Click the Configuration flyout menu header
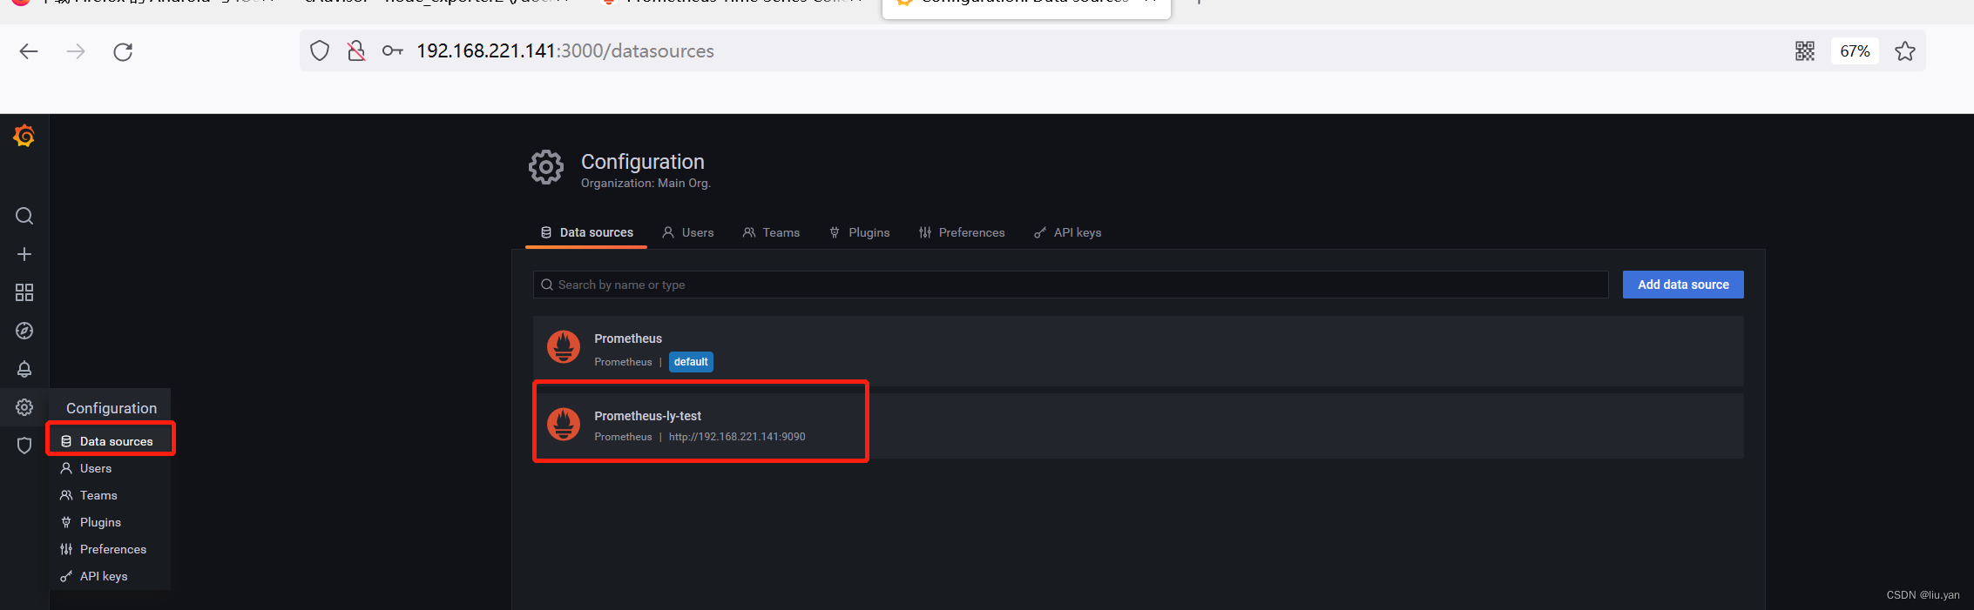Image resolution: width=1974 pixels, height=610 pixels. 112,408
